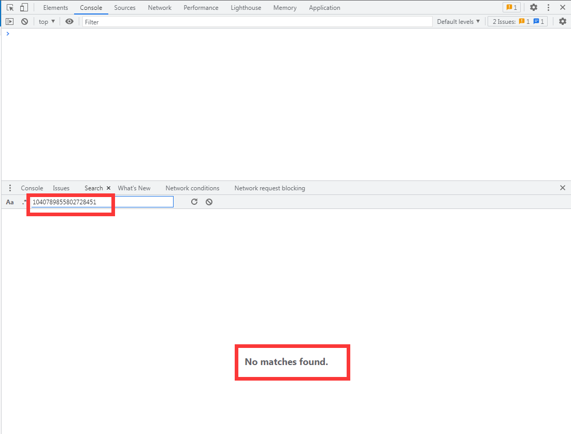Show the console sidebar icon

[x=10, y=22]
